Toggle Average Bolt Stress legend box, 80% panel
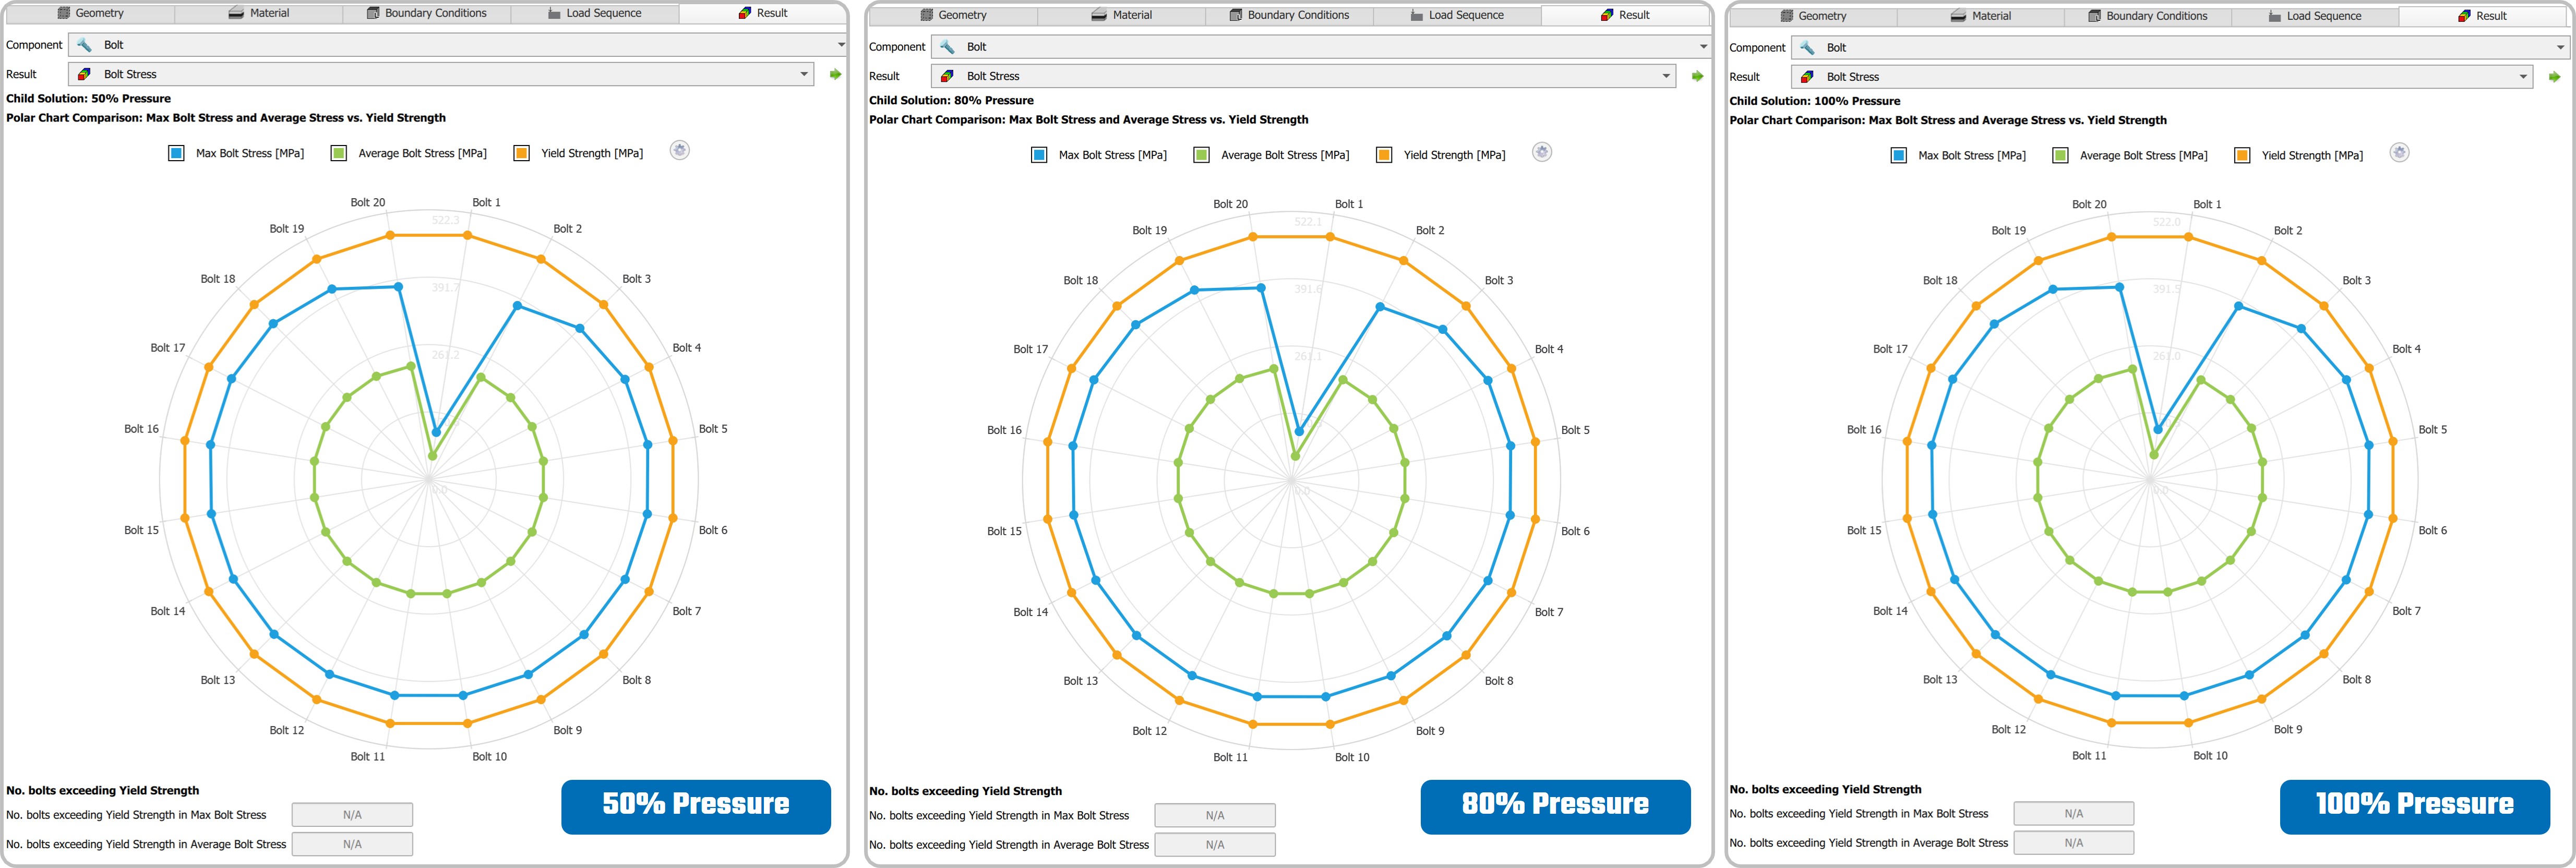Image resolution: width=2576 pixels, height=868 pixels. tap(1201, 155)
